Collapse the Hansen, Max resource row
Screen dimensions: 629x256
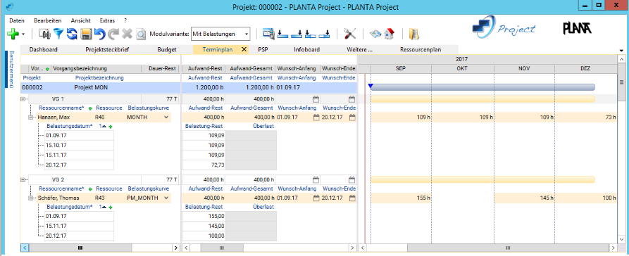pyautogui.click(x=30, y=117)
